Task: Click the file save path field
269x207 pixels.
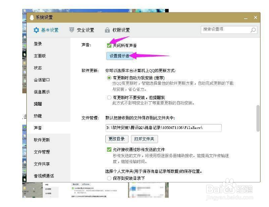Action: [x=163, y=128]
